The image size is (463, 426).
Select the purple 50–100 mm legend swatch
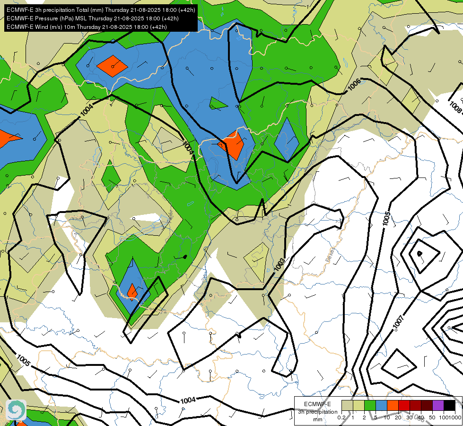pyautogui.click(x=438, y=405)
